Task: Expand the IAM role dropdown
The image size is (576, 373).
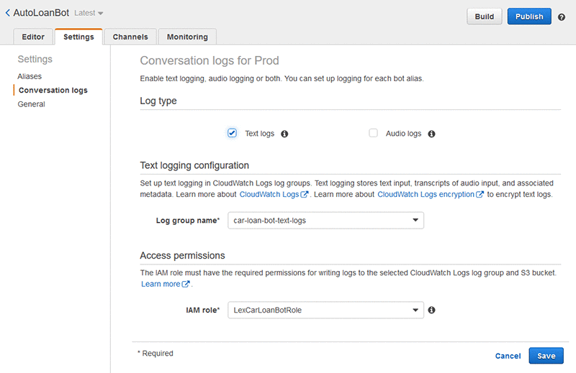Action: [x=325, y=310]
